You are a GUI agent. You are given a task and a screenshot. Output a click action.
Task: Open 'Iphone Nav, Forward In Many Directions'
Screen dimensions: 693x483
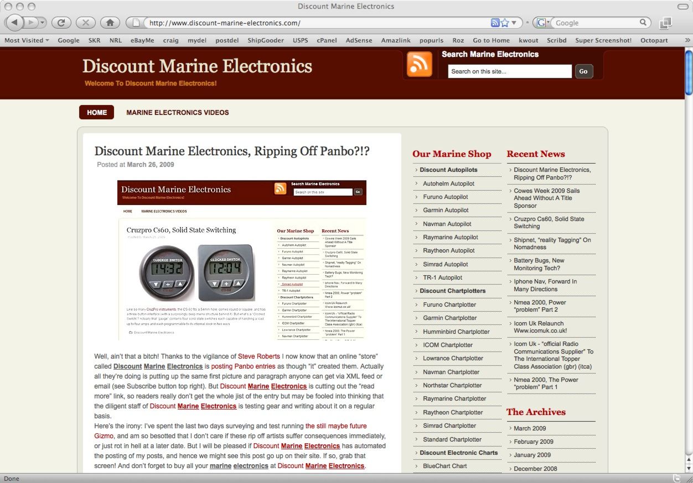click(545, 285)
